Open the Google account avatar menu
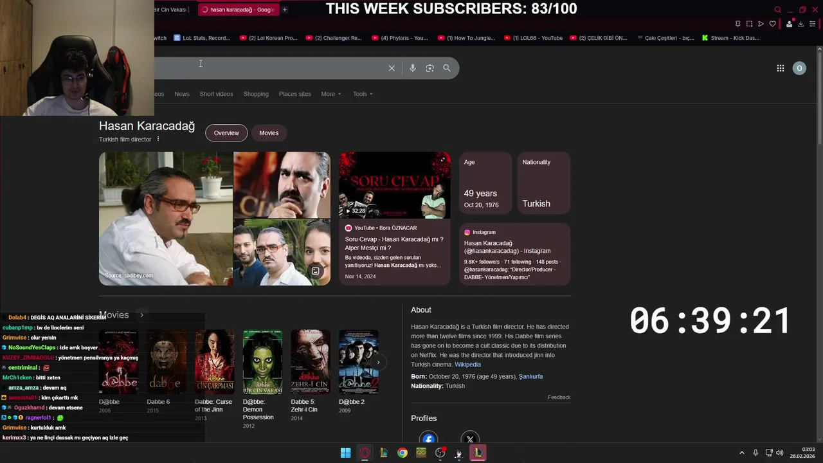The image size is (823, 463). point(799,68)
